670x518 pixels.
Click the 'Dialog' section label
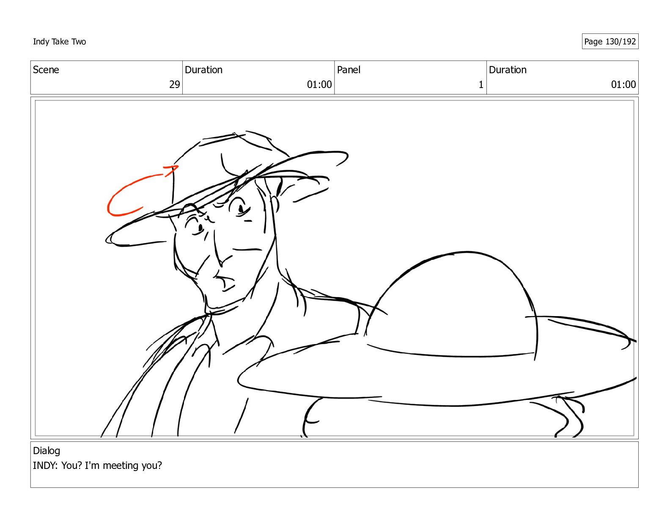pos(47,451)
